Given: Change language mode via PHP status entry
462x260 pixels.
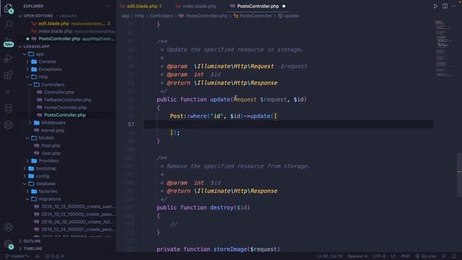Looking at the screenshot, I should tap(405, 256).
